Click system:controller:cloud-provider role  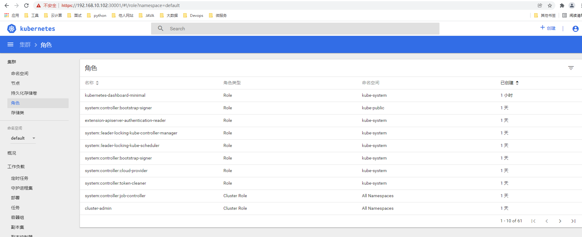click(x=116, y=171)
